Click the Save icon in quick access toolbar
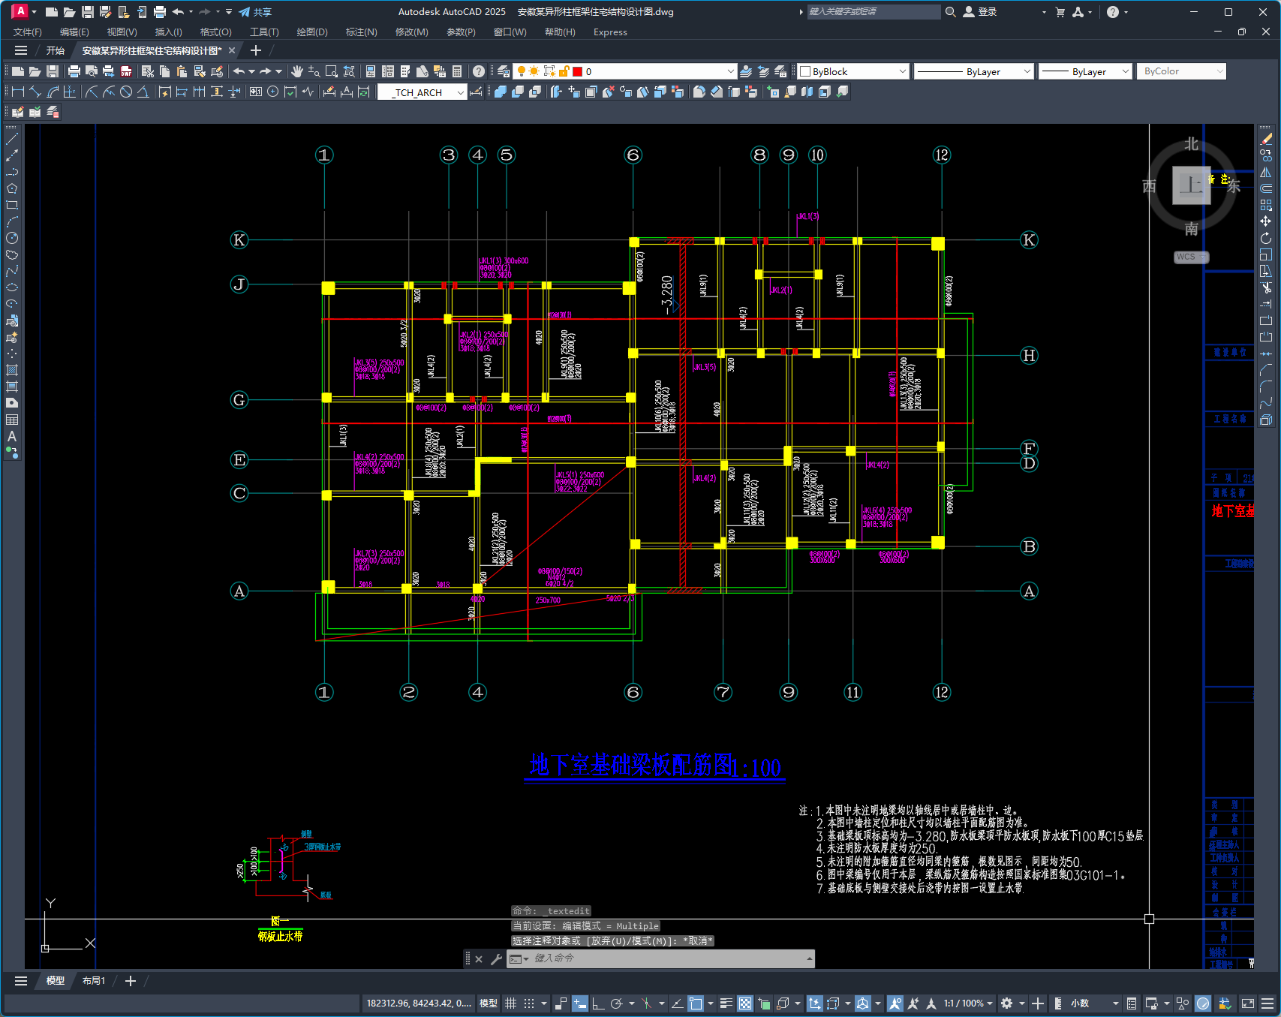 coord(88,12)
